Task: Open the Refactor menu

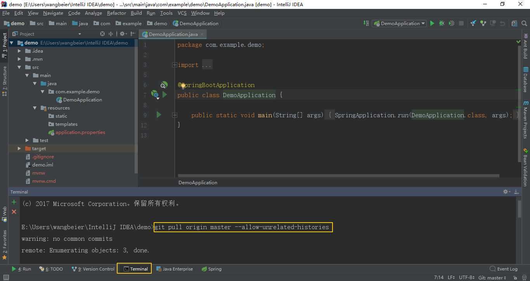Action: pyautogui.click(x=116, y=13)
